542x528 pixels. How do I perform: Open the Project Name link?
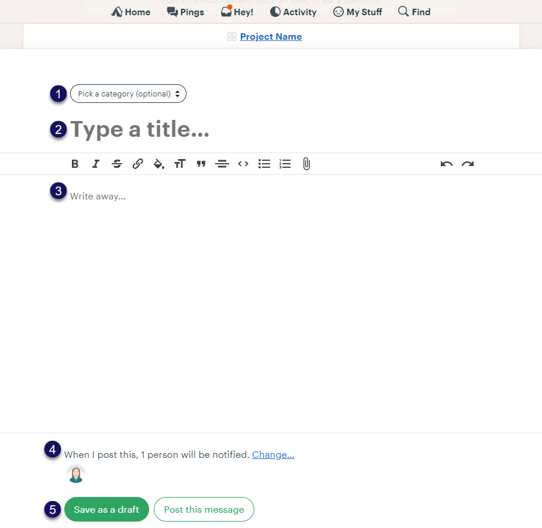pyautogui.click(x=271, y=37)
